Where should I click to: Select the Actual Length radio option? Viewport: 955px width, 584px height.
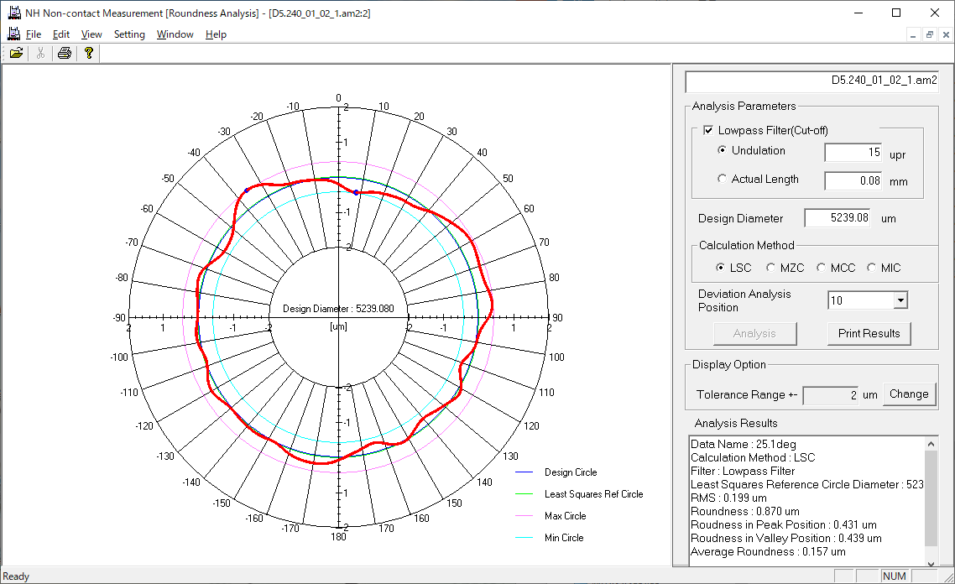click(722, 179)
